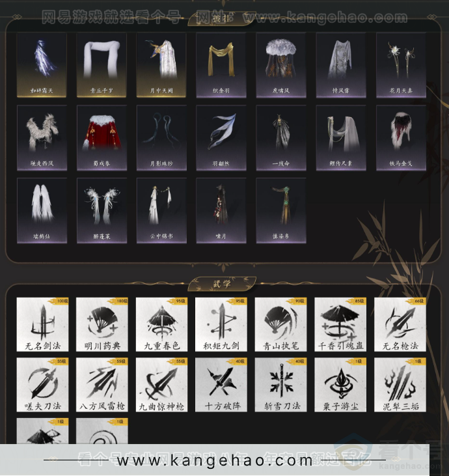
Task: Visit the www.kangehao.com link at bottom
Action: click(215, 460)
